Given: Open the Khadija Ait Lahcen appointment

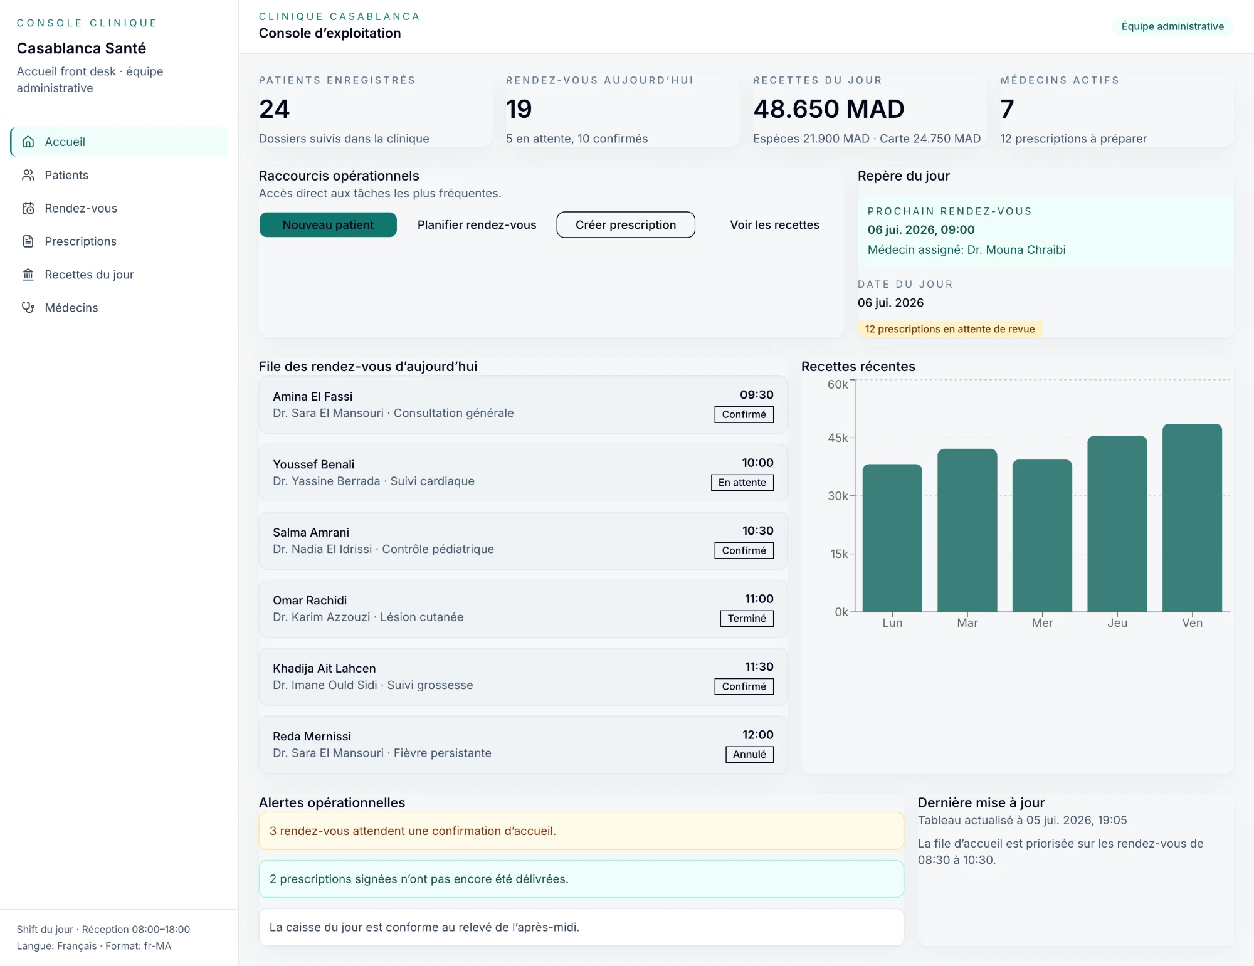Looking at the screenshot, I should [523, 677].
